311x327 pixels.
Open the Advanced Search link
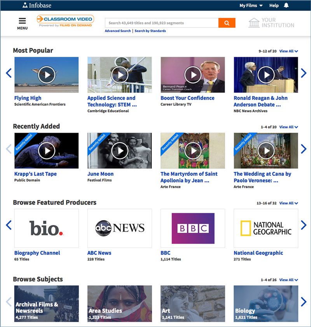click(x=118, y=31)
